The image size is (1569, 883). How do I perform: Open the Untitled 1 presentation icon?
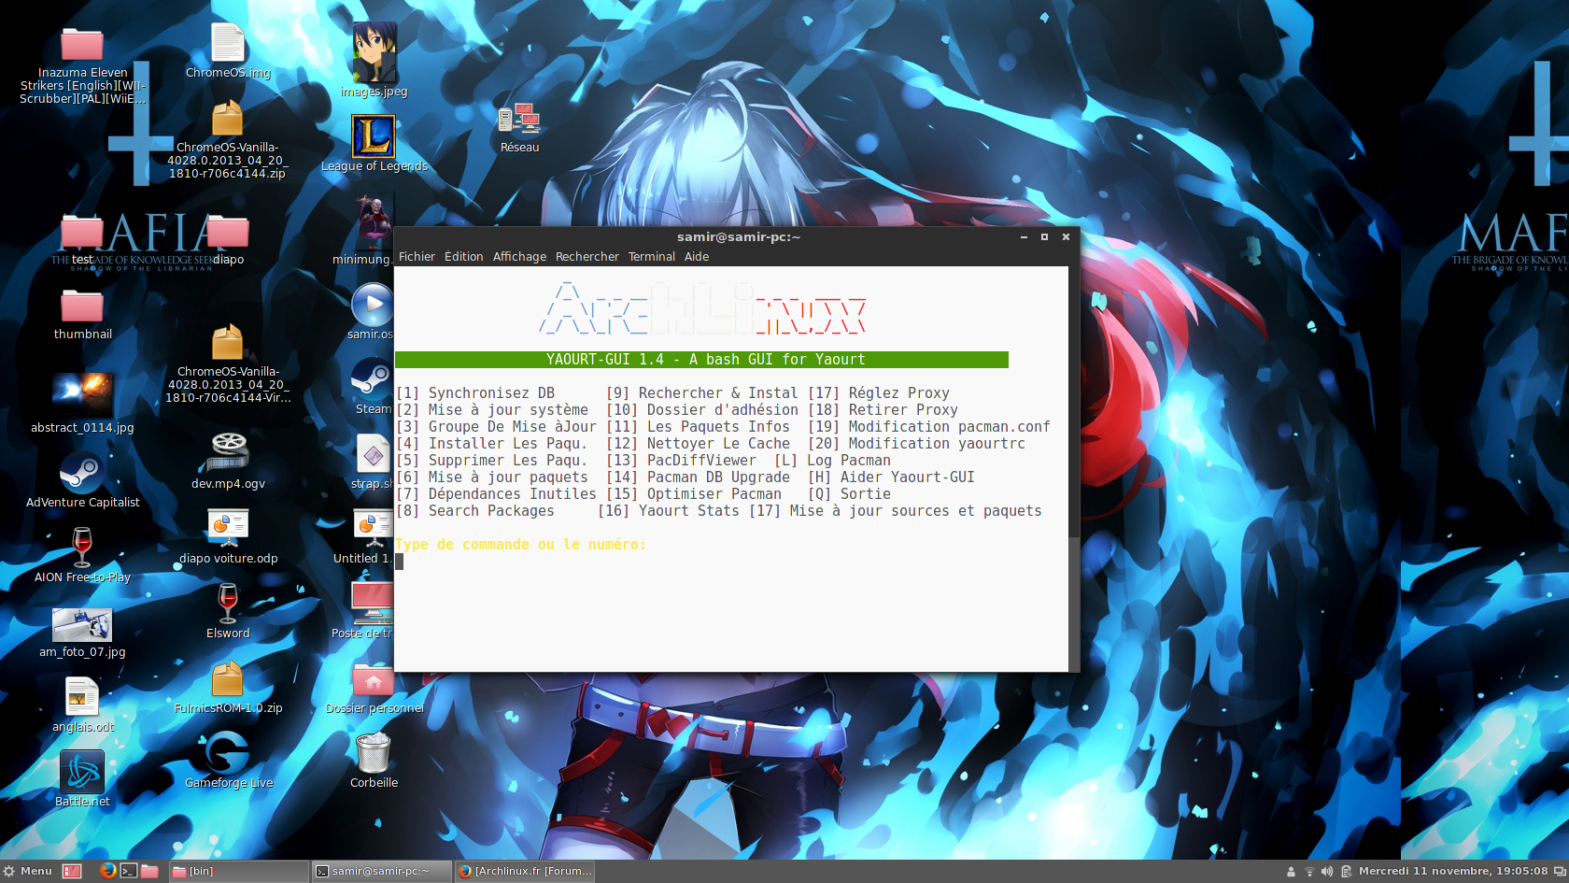(373, 529)
